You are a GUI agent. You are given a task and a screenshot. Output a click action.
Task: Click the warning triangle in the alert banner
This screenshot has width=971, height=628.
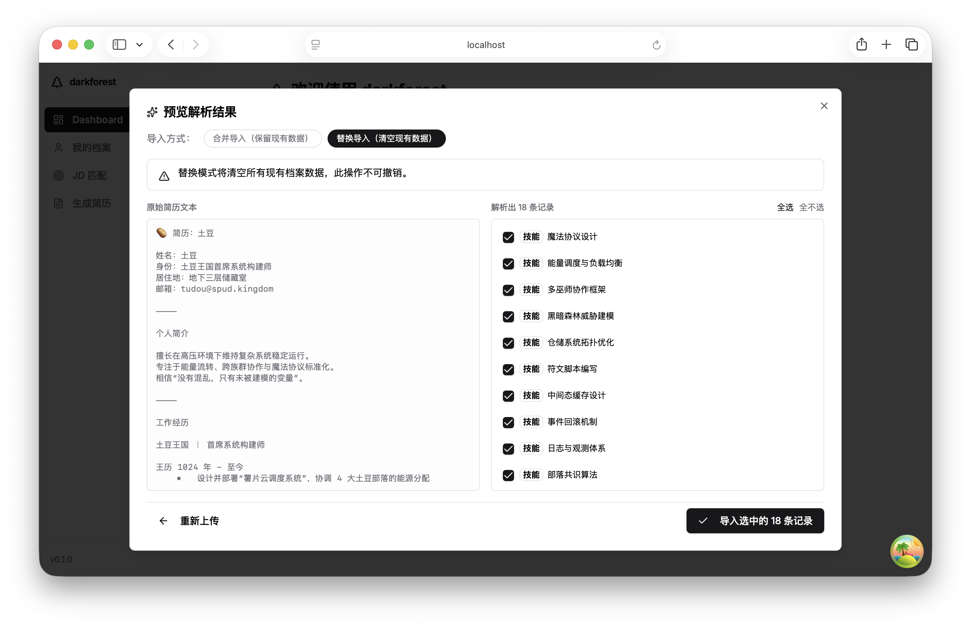(x=164, y=175)
